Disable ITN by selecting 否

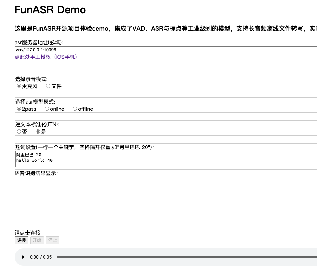(x=19, y=132)
